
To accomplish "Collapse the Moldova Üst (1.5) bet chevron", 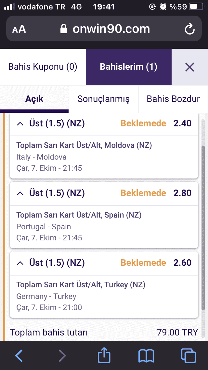I will coord(20,124).
